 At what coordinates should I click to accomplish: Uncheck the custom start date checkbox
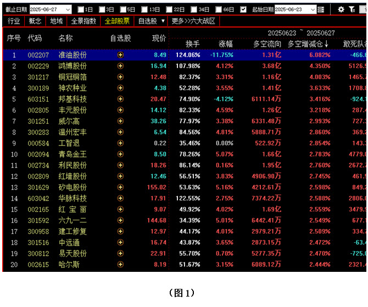tap(243, 9)
